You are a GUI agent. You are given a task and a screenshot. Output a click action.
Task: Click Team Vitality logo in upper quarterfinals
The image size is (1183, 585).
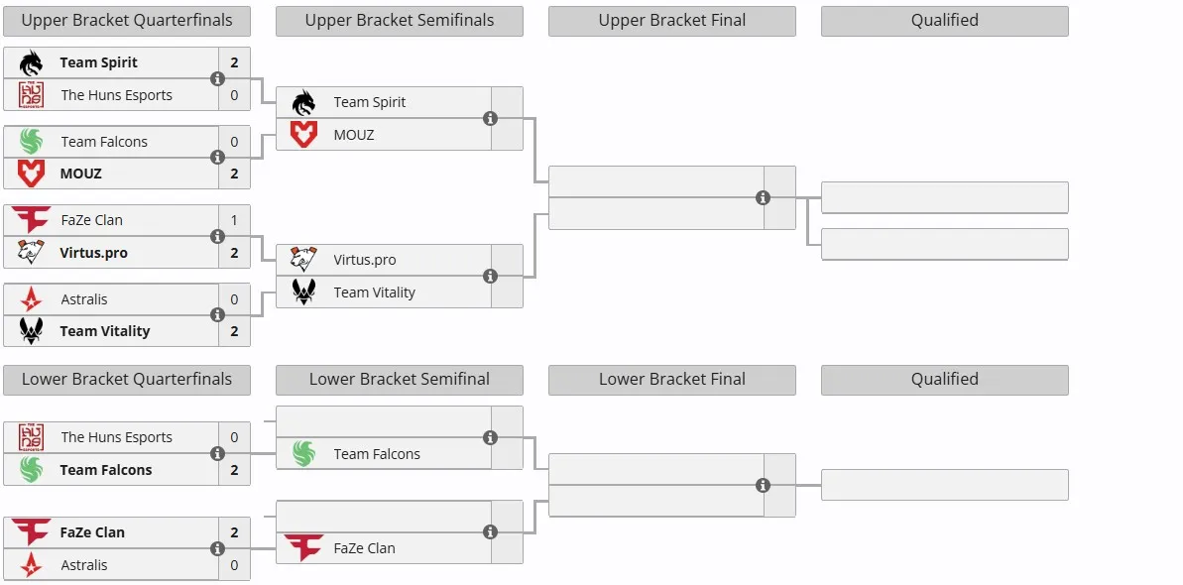click(31, 330)
